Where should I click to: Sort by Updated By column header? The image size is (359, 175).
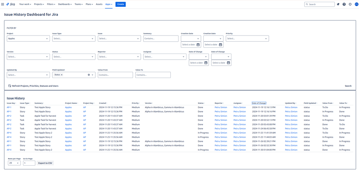click(291, 103)
